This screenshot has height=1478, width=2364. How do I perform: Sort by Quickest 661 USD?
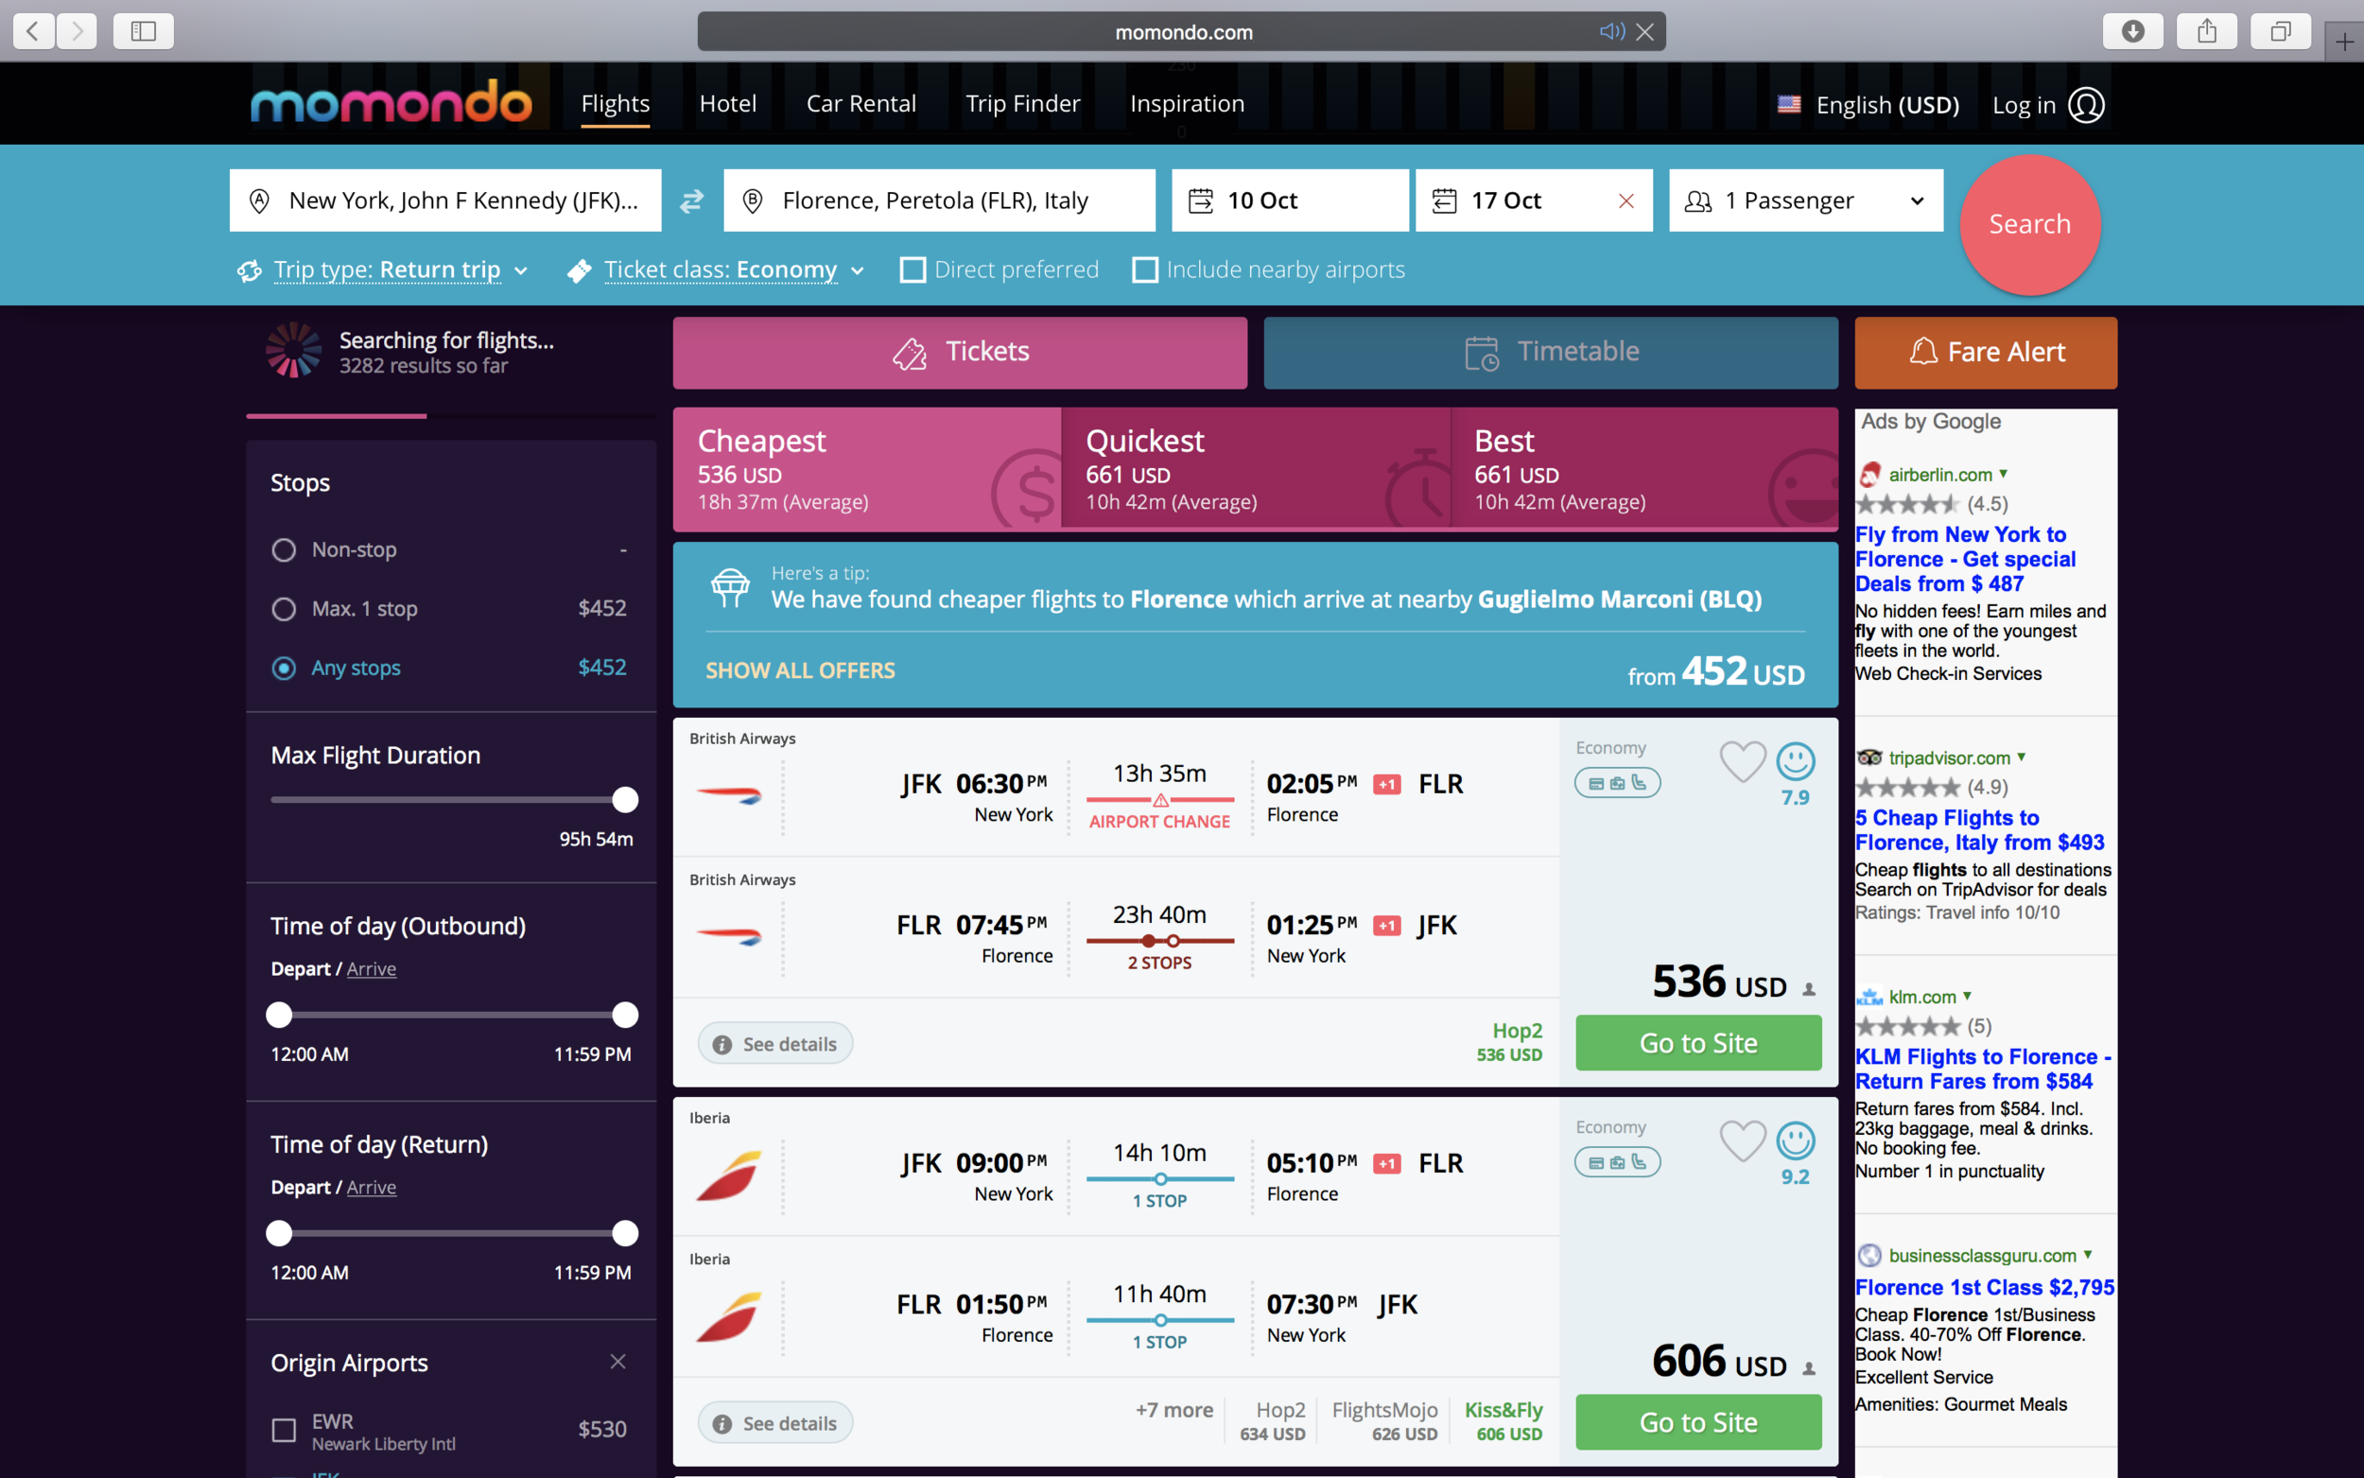click(1256, 469)
